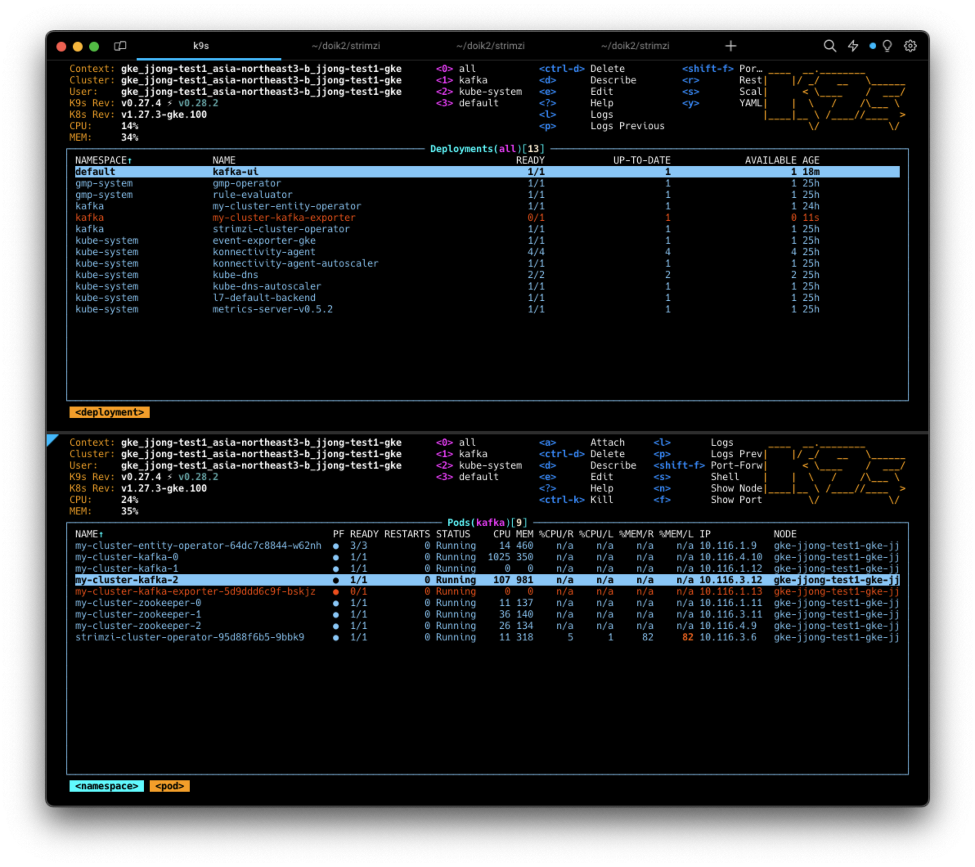This screenshot has height=867, width=975.
Task: Sort pods by NAME column header
Action: pos(89,534)
